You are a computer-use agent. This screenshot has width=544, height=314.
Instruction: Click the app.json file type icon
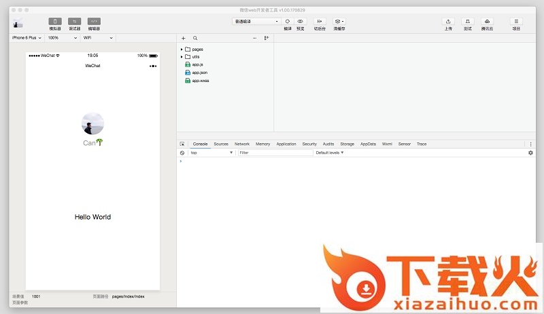point(188,73)
